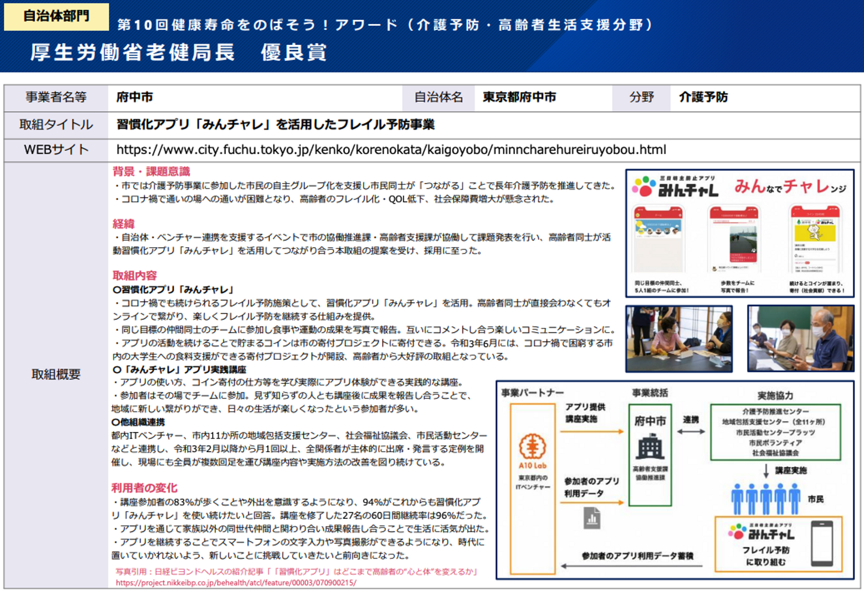Click the building icon under 府中市 in the diagram
This screenshot has height=598, width=864.
pos(650,447)
